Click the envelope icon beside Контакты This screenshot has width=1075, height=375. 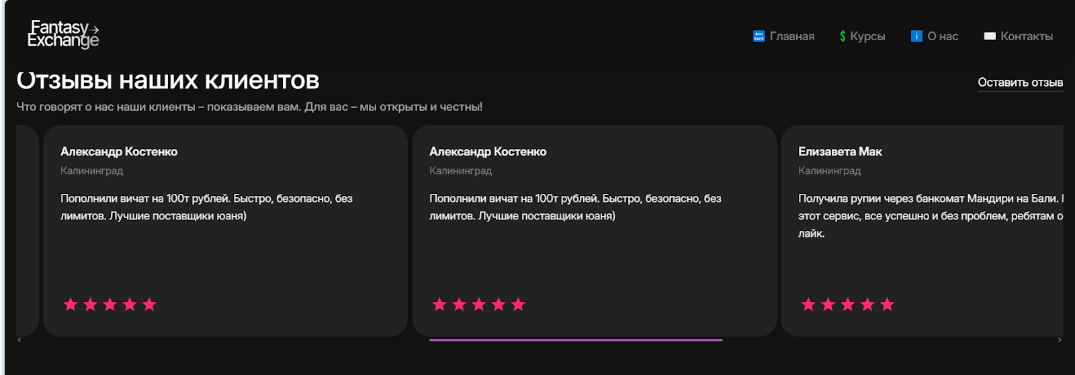(990, 36)
